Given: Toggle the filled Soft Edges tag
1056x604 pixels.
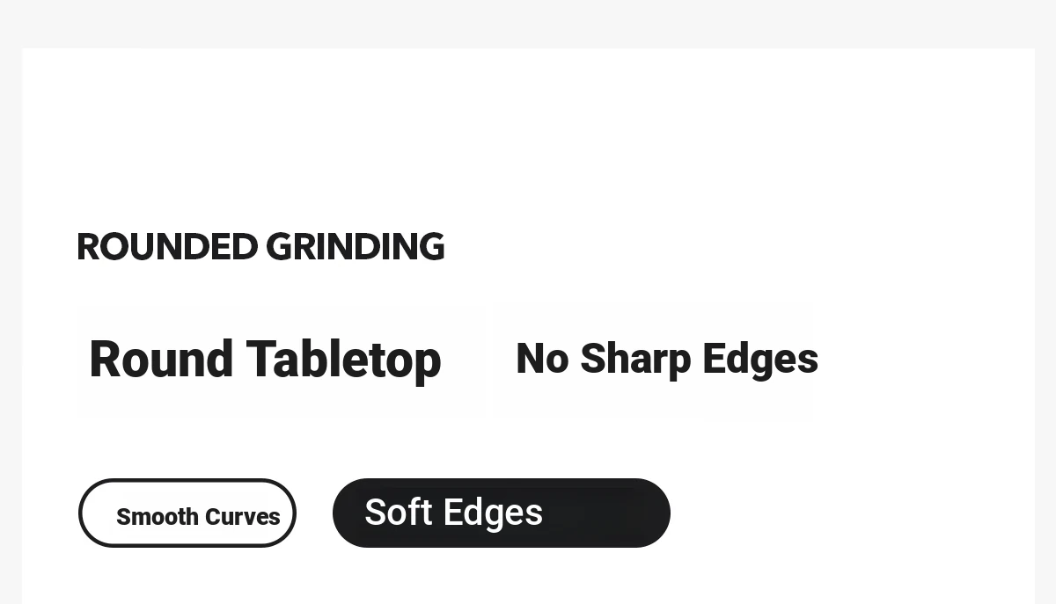Looking at the screenshot, I should [x=502, y=513].
